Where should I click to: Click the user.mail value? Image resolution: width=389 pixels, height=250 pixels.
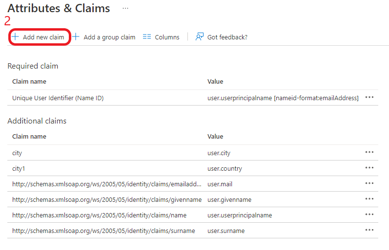tap(220, 184)
